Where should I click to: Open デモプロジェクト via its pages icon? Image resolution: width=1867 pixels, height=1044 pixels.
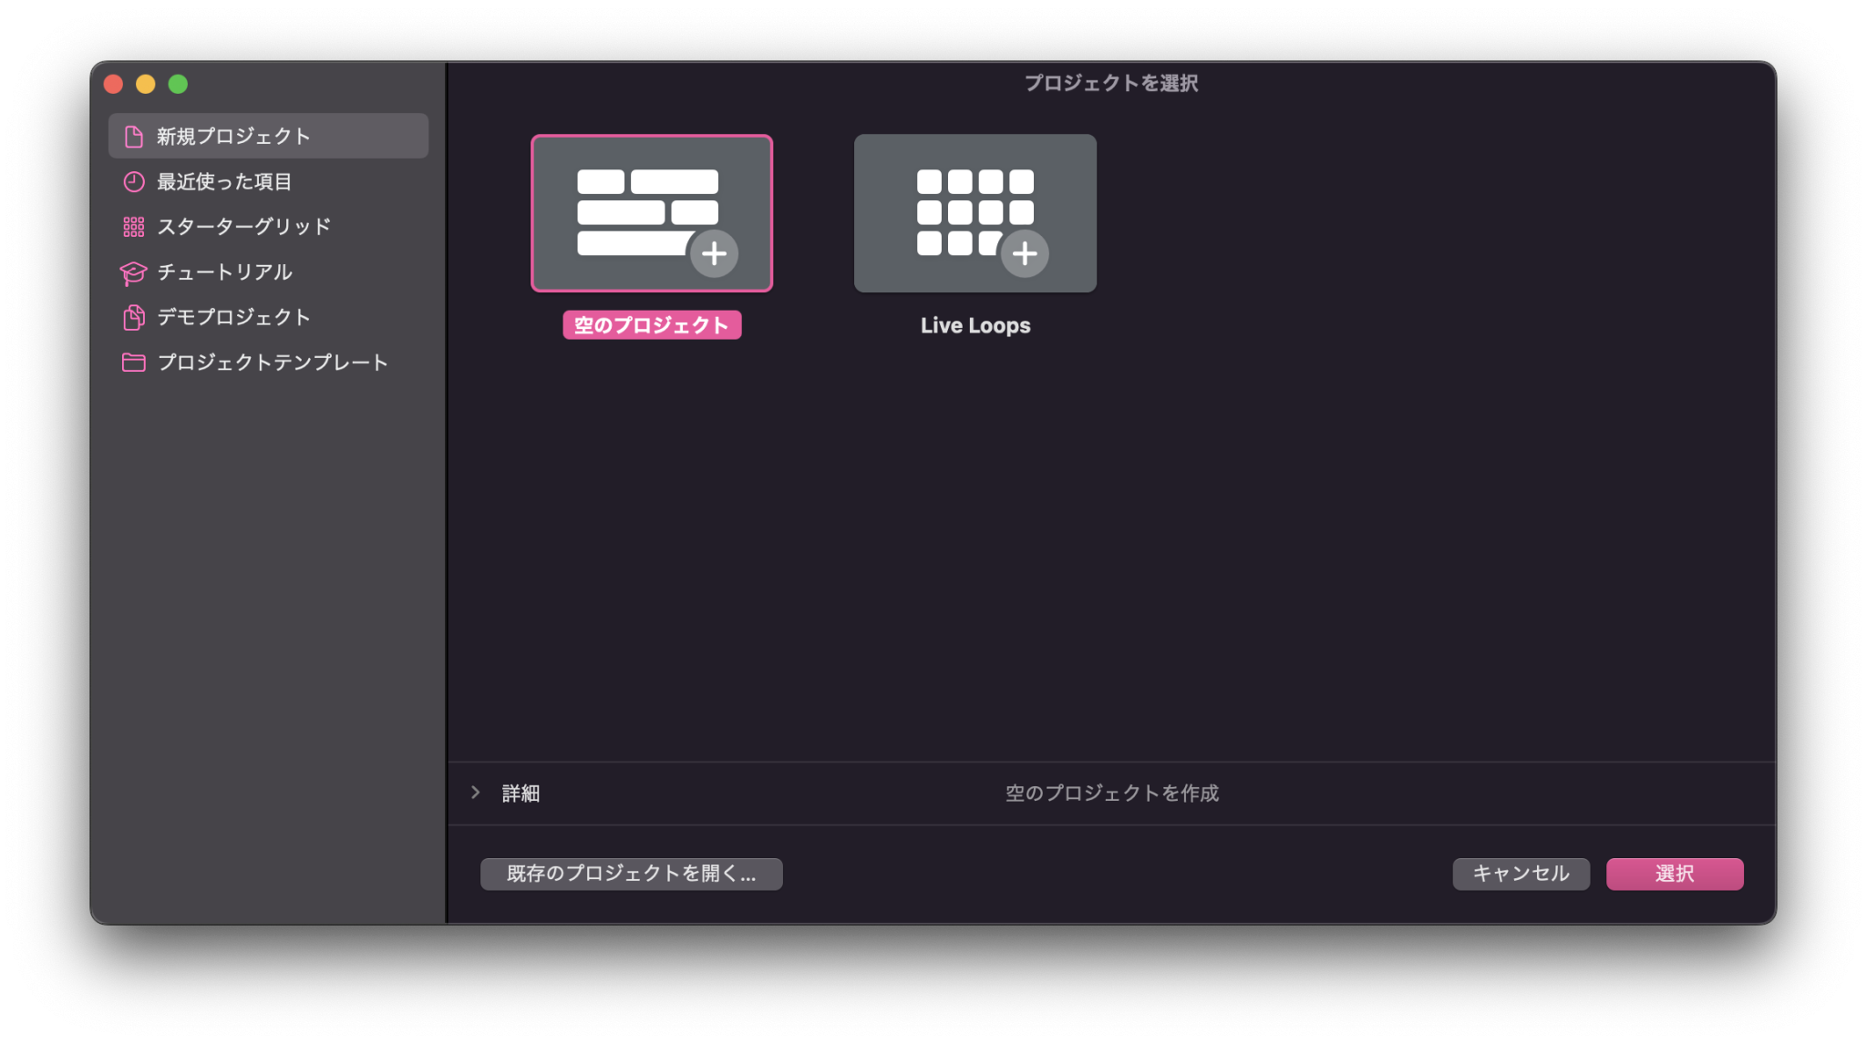point(133,317)
